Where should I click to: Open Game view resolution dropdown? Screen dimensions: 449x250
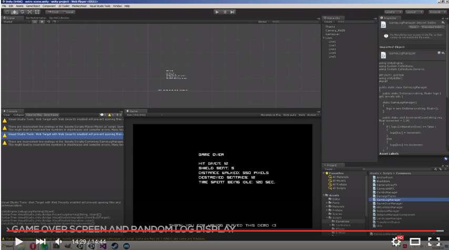tap(145, 115)
